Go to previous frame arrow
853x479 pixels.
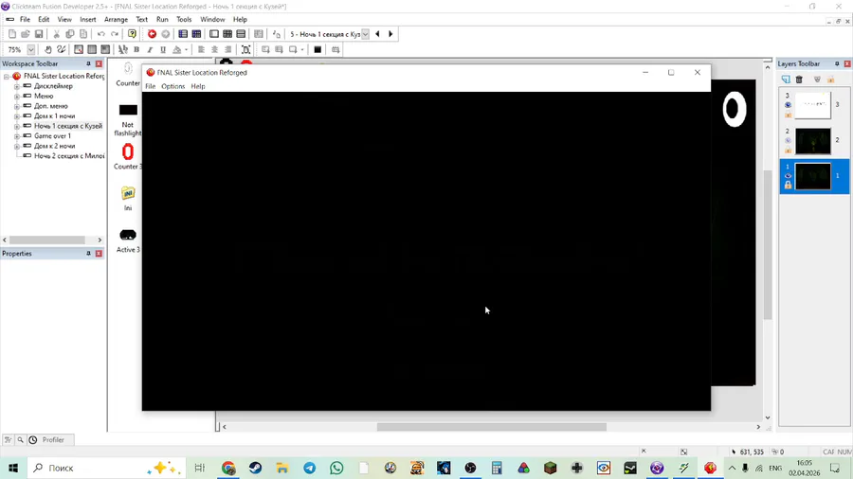tap(377, 34)
